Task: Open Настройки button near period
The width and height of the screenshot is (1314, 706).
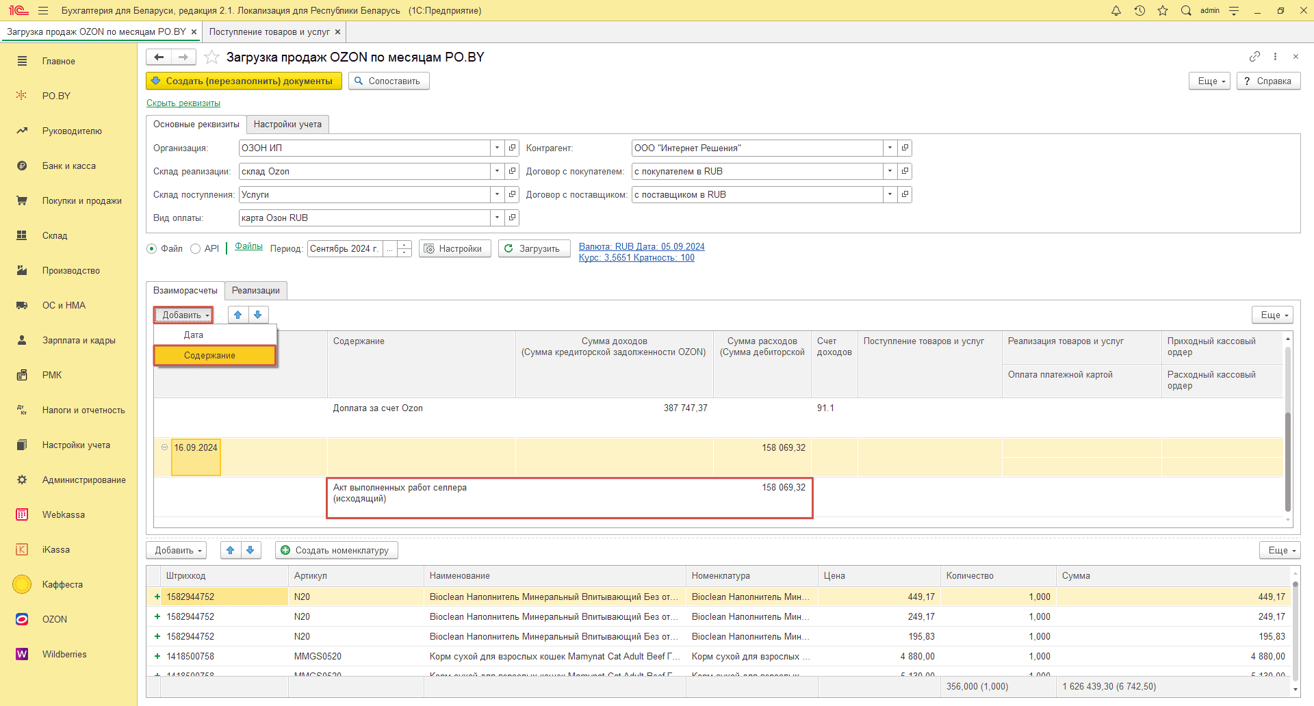Action: click(455, 248)
